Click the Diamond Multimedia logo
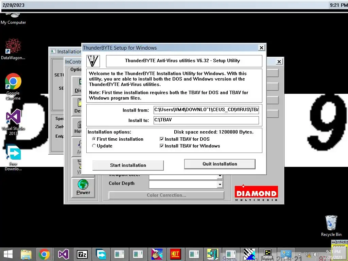 pyautogui.click(x=256, y=193)
